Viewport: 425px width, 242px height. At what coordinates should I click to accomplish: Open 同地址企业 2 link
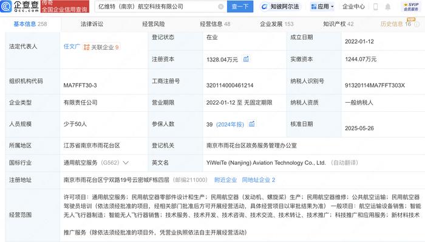pyautogui.click(x=259, y=180)
